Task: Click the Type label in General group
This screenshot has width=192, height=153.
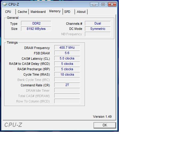Action: (14, 24)
